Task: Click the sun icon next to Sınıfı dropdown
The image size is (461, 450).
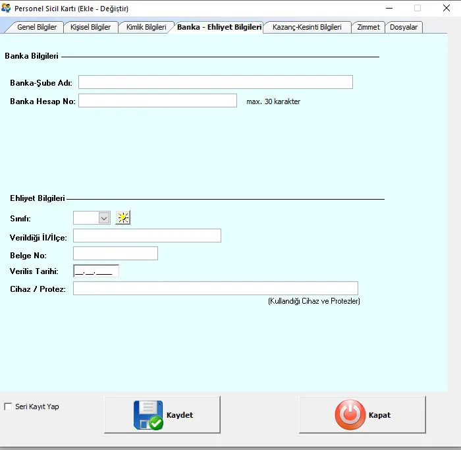Action: click(122, 218)
